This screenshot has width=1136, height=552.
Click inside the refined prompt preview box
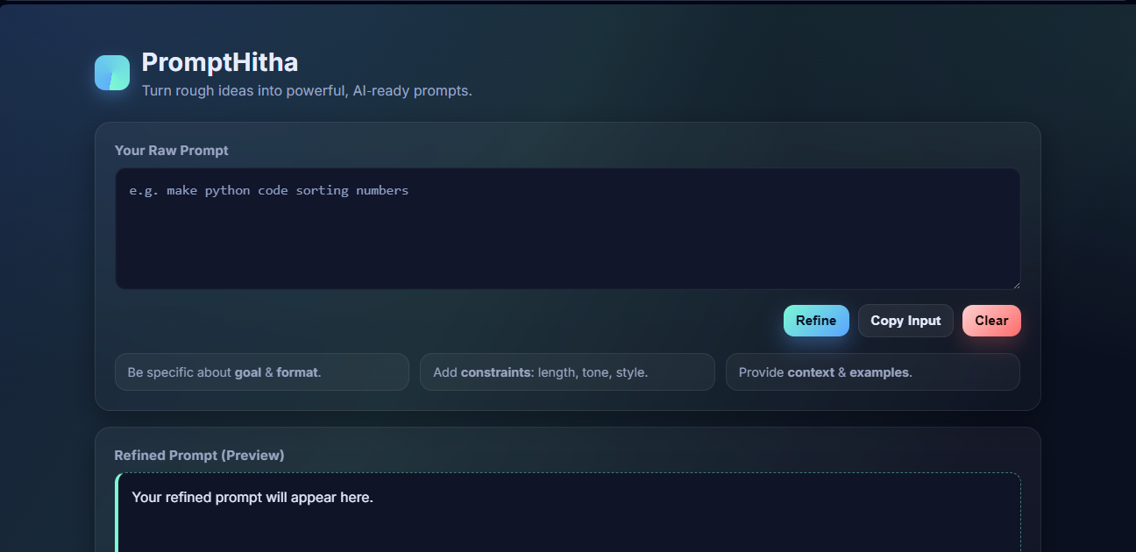[x=567, y=526]
